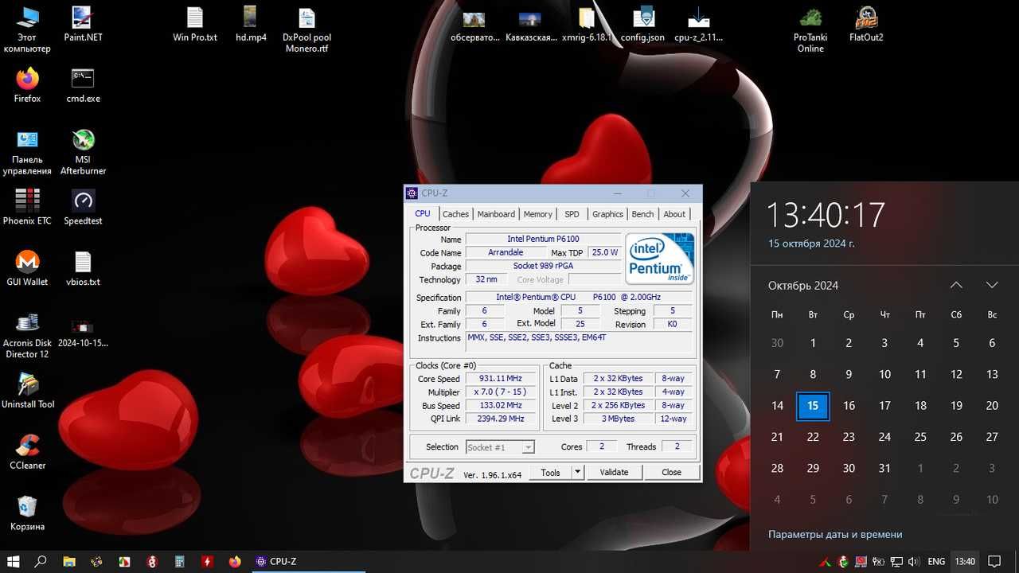Viewport: 1019px width, 573px height.
Task: Open Firefox from the taskbar
Action: 235,561
